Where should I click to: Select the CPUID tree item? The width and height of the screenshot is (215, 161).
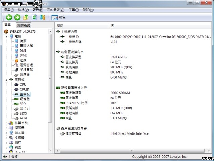(x=21, y=89)
